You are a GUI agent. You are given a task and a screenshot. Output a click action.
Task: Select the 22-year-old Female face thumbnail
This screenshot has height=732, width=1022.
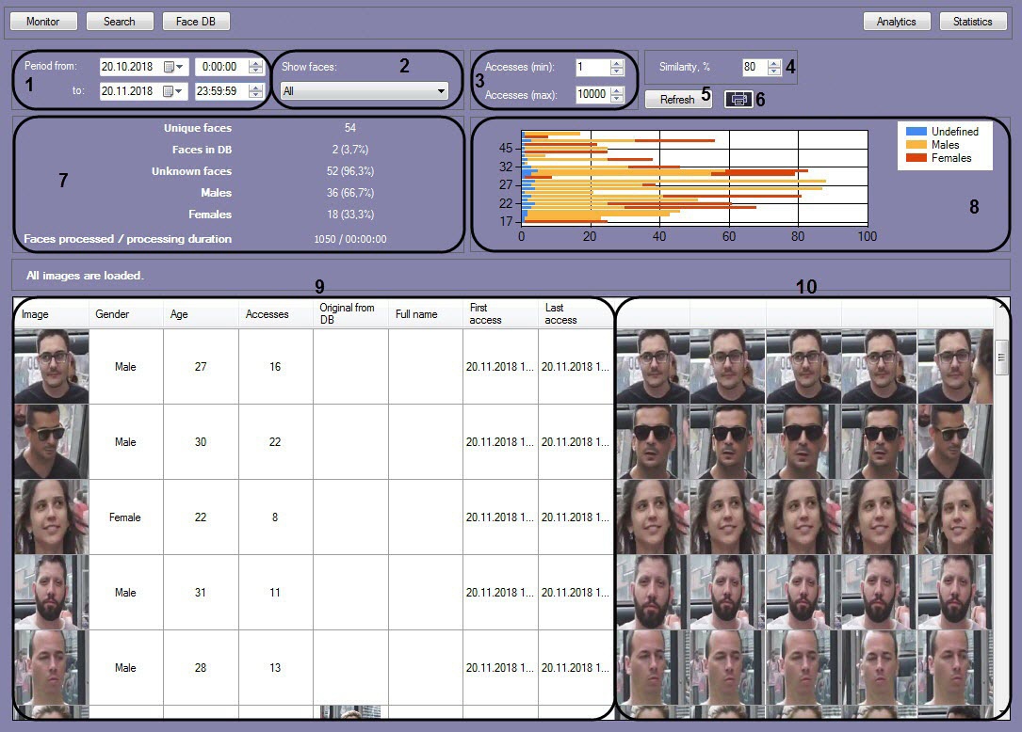[x=51, y=517]
